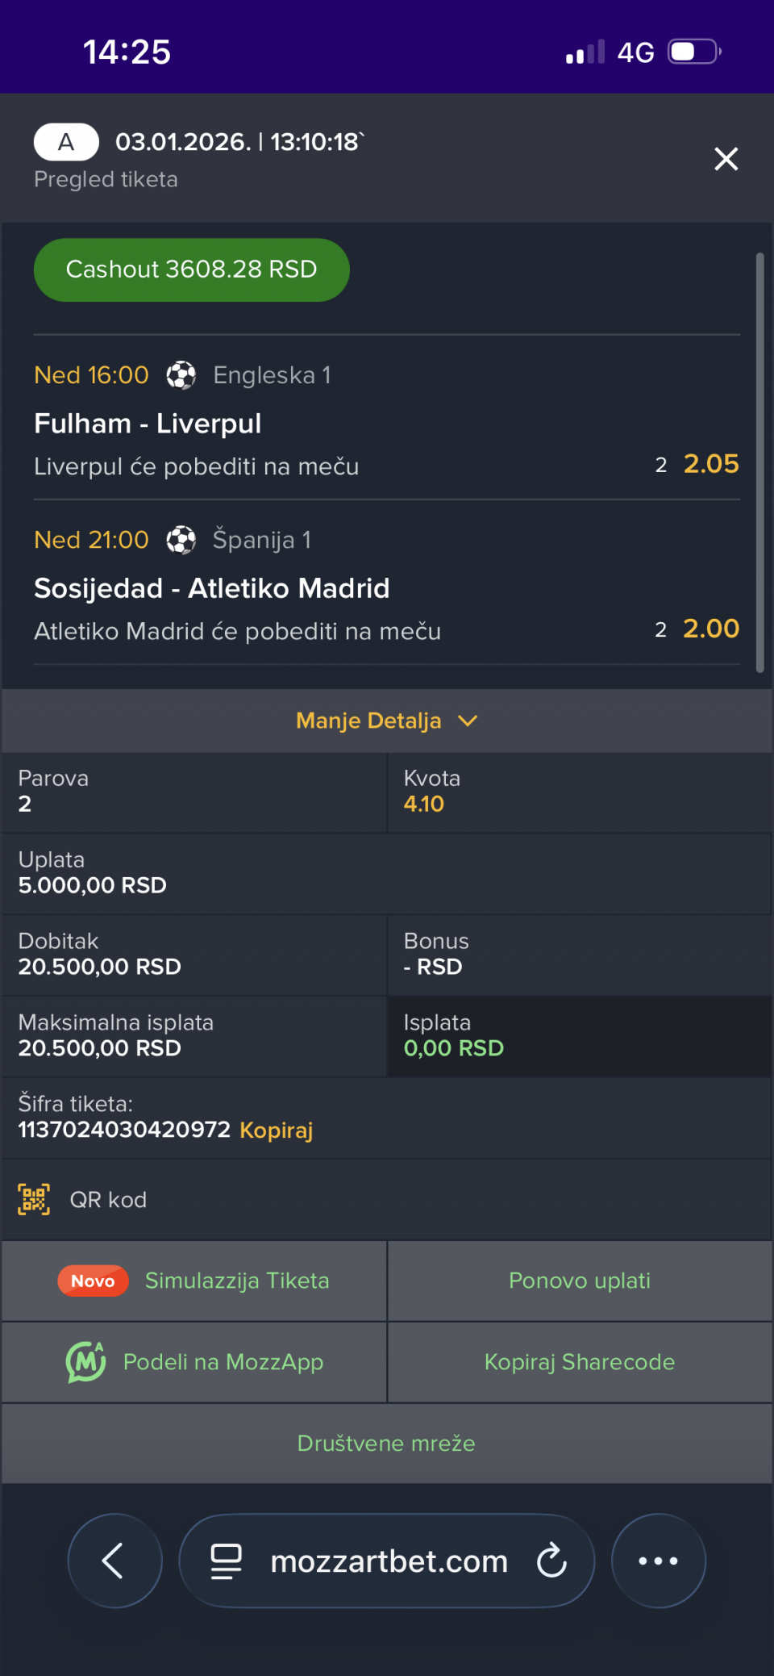The height and width of the screenshot is (1676, 774).
Task: Collapse details via Manje Detalja chevron
Action: click(468, 721)
